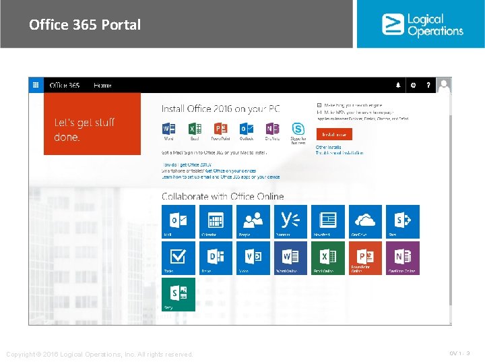Open the Tasks tile
Image resolution: width=485 pixels, height=364 pixels.
click(179, 258)
